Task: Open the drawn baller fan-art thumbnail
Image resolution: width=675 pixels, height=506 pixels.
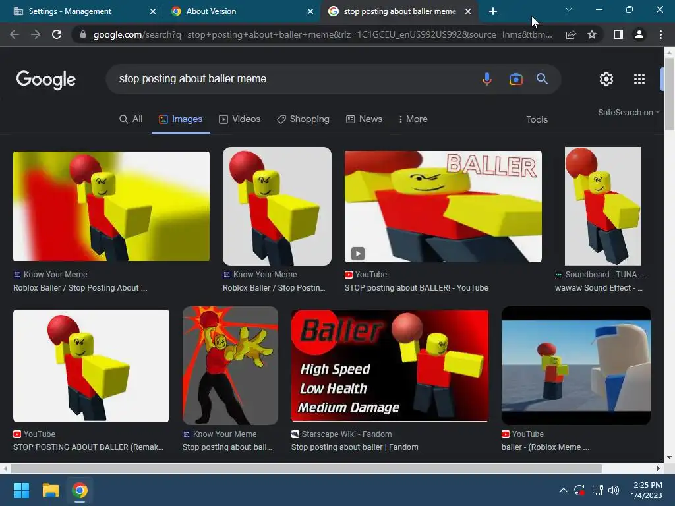Action: (230, 366)
